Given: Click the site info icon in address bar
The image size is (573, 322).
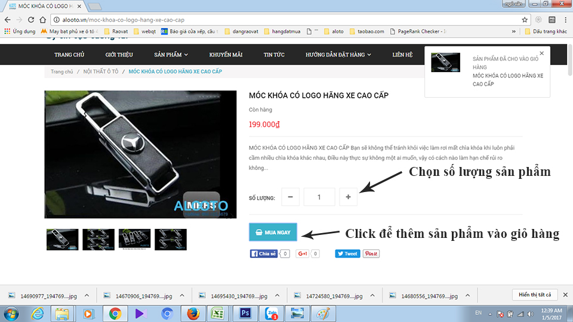Looking at the screenshot, I should pos(57,20).
